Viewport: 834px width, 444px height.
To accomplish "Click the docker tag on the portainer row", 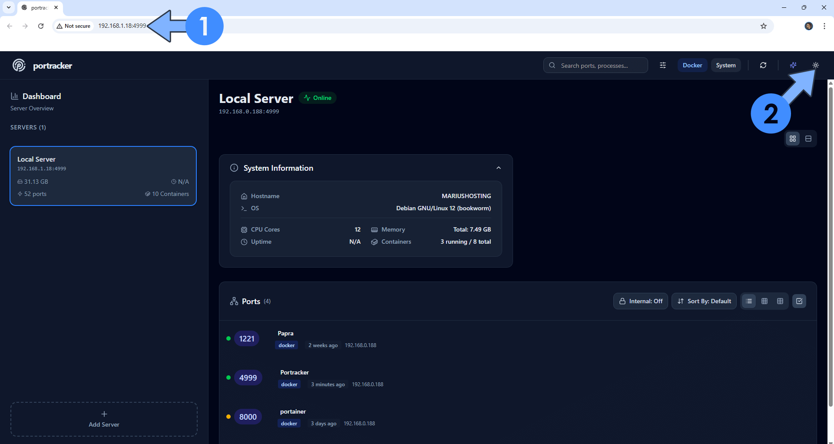I will click(x=289, y=424).
